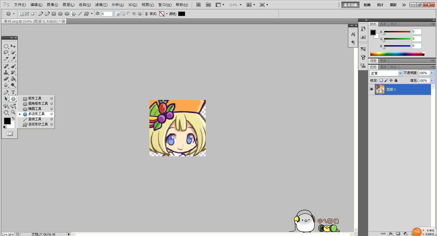
Task: Select the Eraser tool
Action: [6, 79]
